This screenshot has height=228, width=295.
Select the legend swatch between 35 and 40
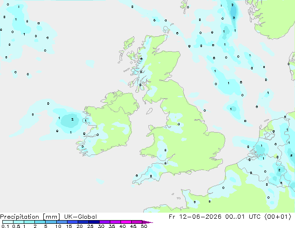(115, 222)
